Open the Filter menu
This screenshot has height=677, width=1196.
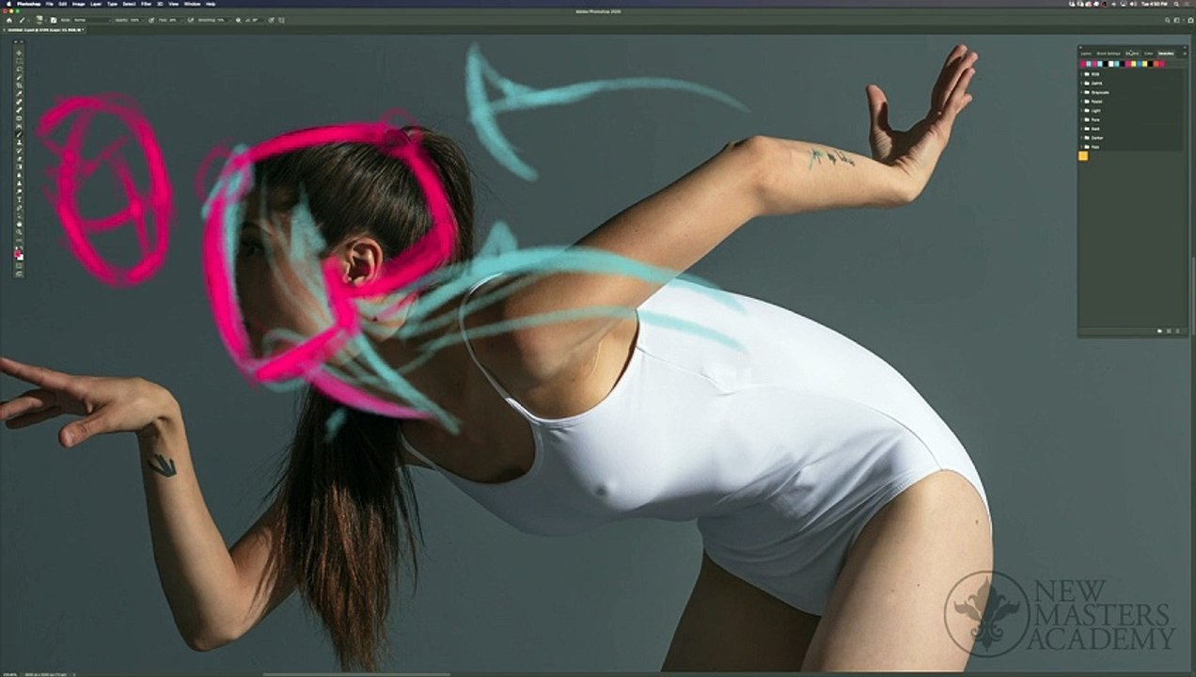145,4
